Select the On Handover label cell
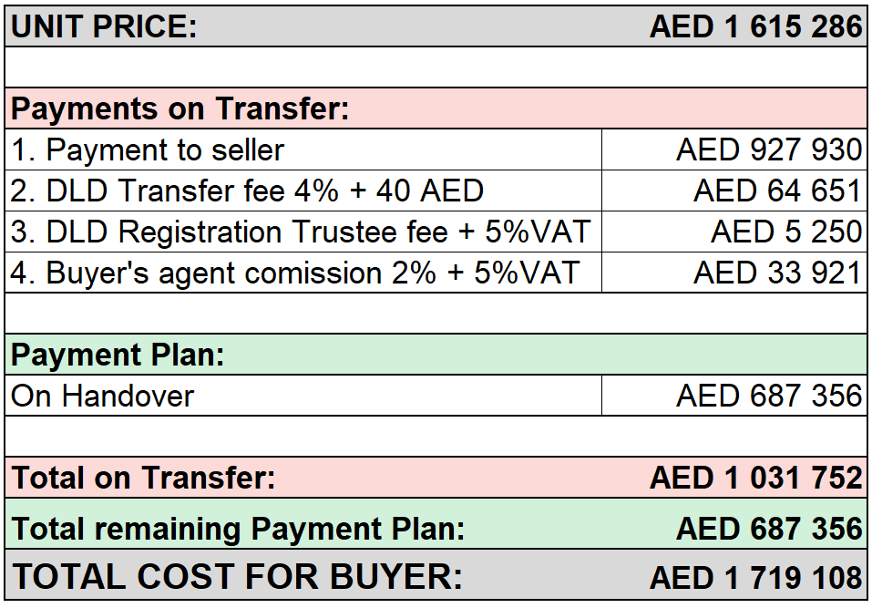872x608 pixels. tap(303, 396)
